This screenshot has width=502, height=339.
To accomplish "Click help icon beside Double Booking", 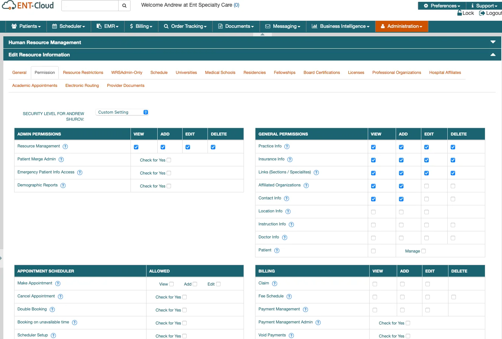I will [52, 310].
